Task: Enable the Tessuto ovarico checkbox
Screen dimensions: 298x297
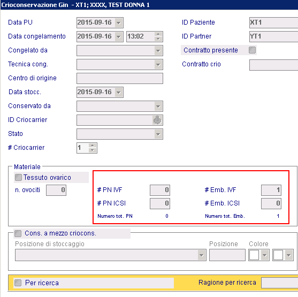Action: click(x=18, y=178)
